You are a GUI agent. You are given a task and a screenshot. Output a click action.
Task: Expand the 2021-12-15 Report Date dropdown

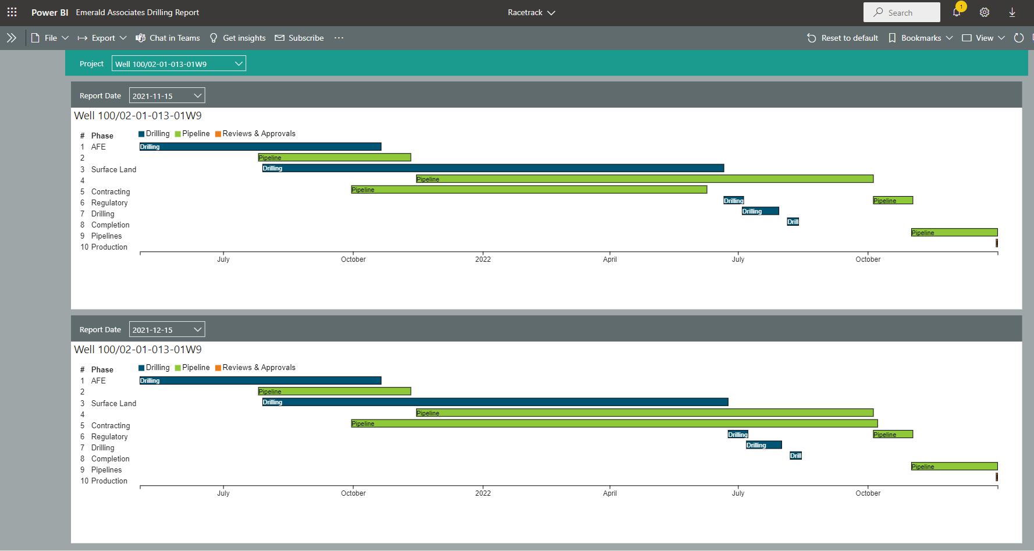click(167, 329)
